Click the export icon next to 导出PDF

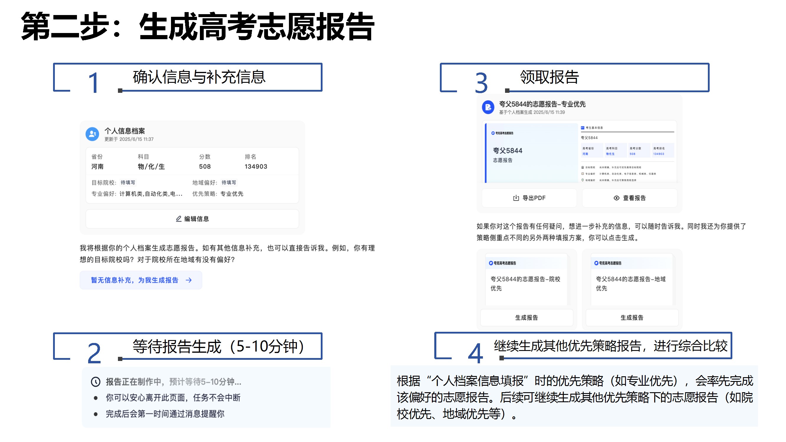coord(516,198)
